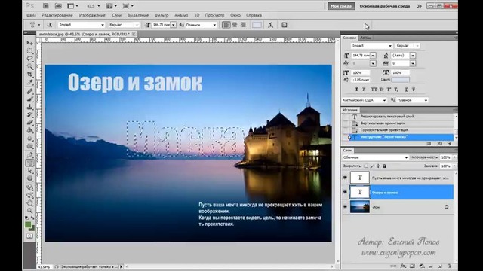Select the Pen tool
This screenshot has height=271, width=483.
29,155
